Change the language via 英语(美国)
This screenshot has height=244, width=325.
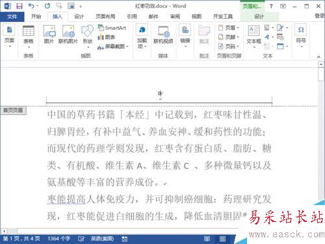click(102, 239)
